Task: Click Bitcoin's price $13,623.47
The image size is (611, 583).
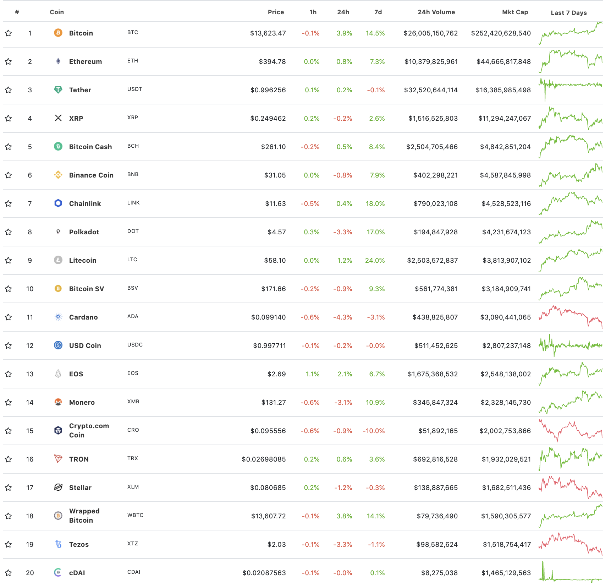Action: (268, 33)
